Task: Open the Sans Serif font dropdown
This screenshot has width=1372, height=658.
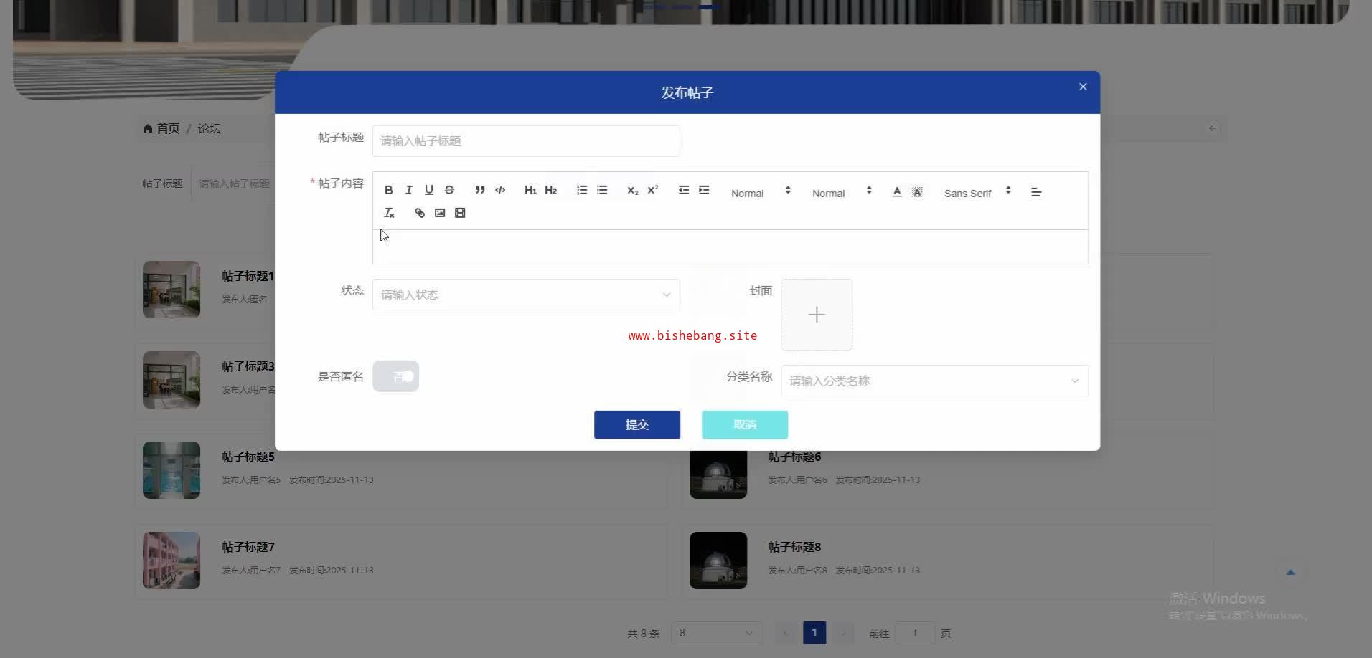Action: click(x=977, y=192)
